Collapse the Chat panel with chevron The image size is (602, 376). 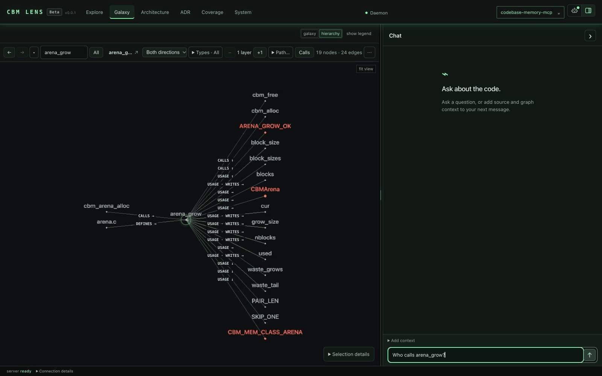pos(590,36)
